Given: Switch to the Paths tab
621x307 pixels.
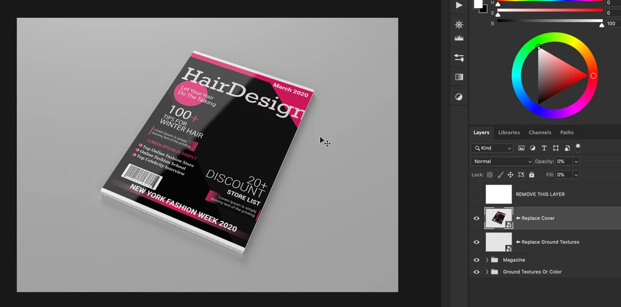Looking at the screenshot, I should [x=567, y=132].
